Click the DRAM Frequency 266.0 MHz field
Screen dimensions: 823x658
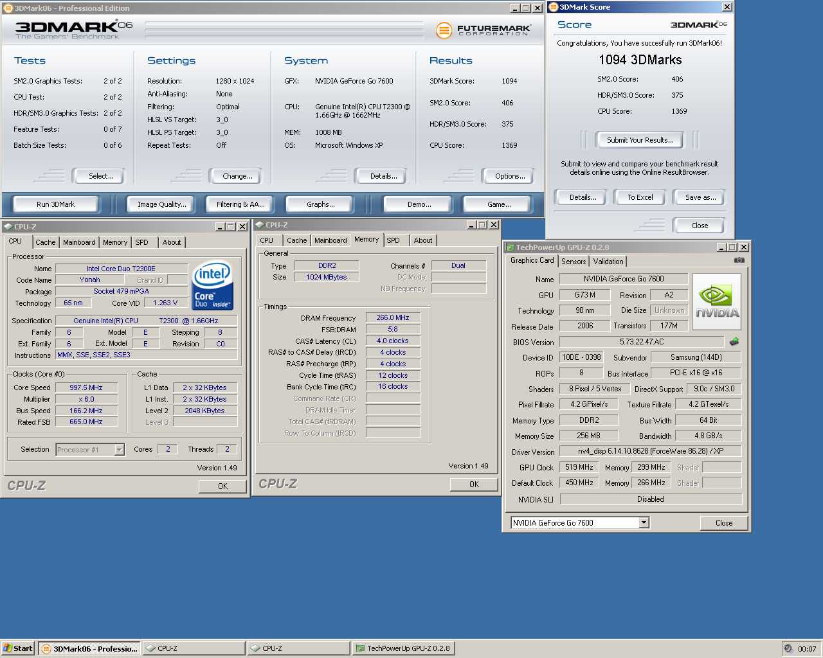pyautogui.click(x=393, y=317)
